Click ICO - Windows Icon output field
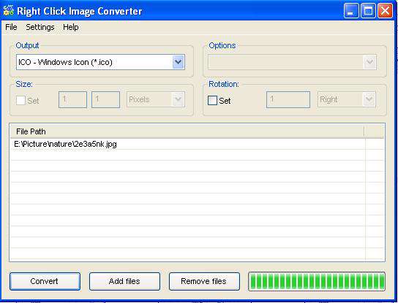Image resolution: width=398 pixels, height=303 pixels. [x=100, y=62]
